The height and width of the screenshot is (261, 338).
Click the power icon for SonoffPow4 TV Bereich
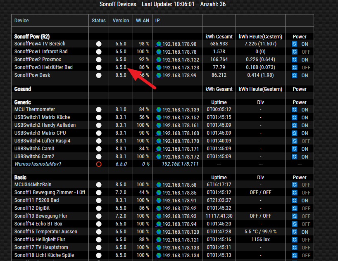[x=294, y=44]
